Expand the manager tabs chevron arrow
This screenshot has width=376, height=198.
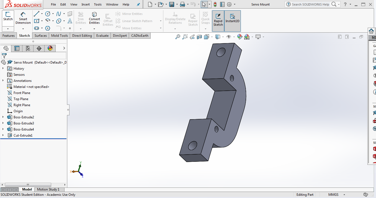click(64, 48)
